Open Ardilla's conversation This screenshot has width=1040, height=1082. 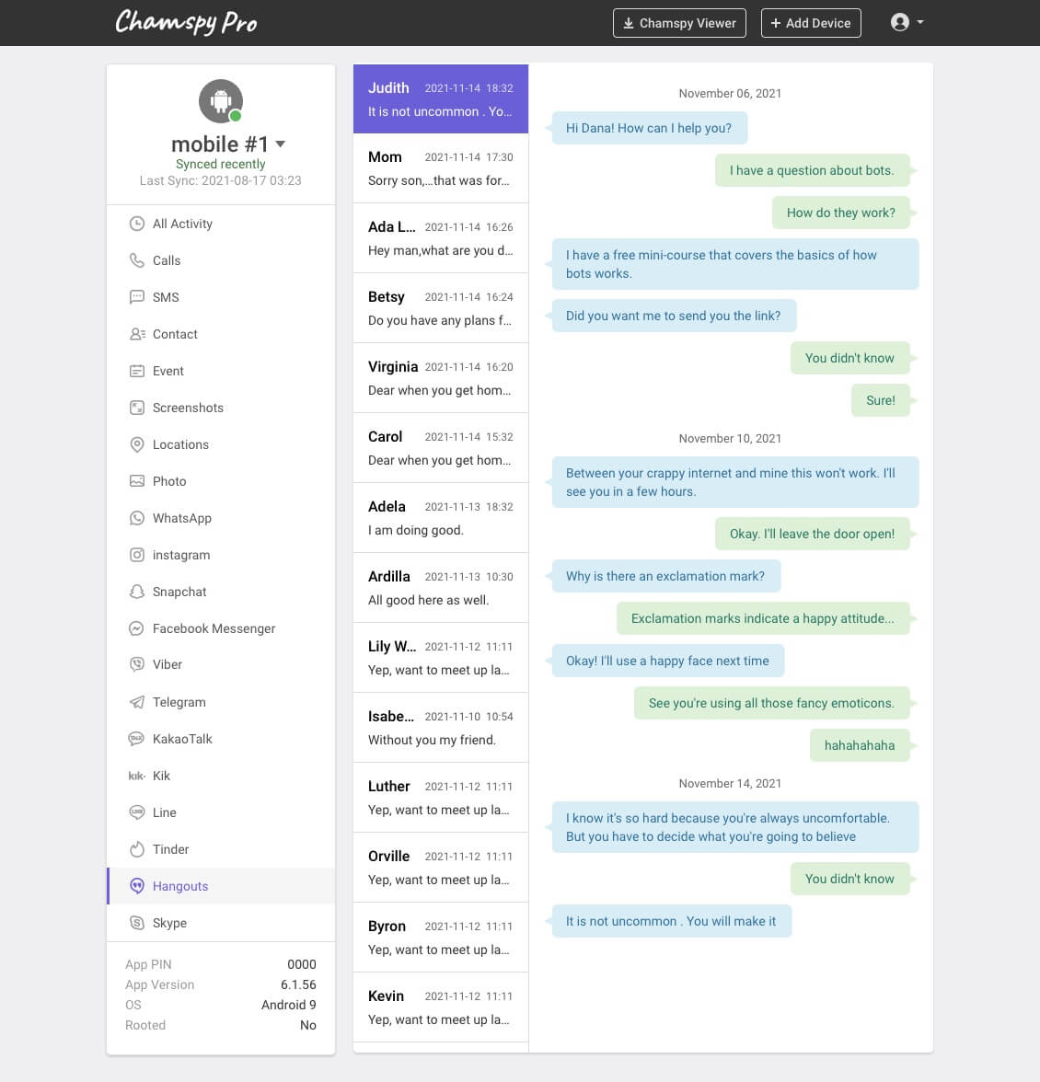click(440, 588)
